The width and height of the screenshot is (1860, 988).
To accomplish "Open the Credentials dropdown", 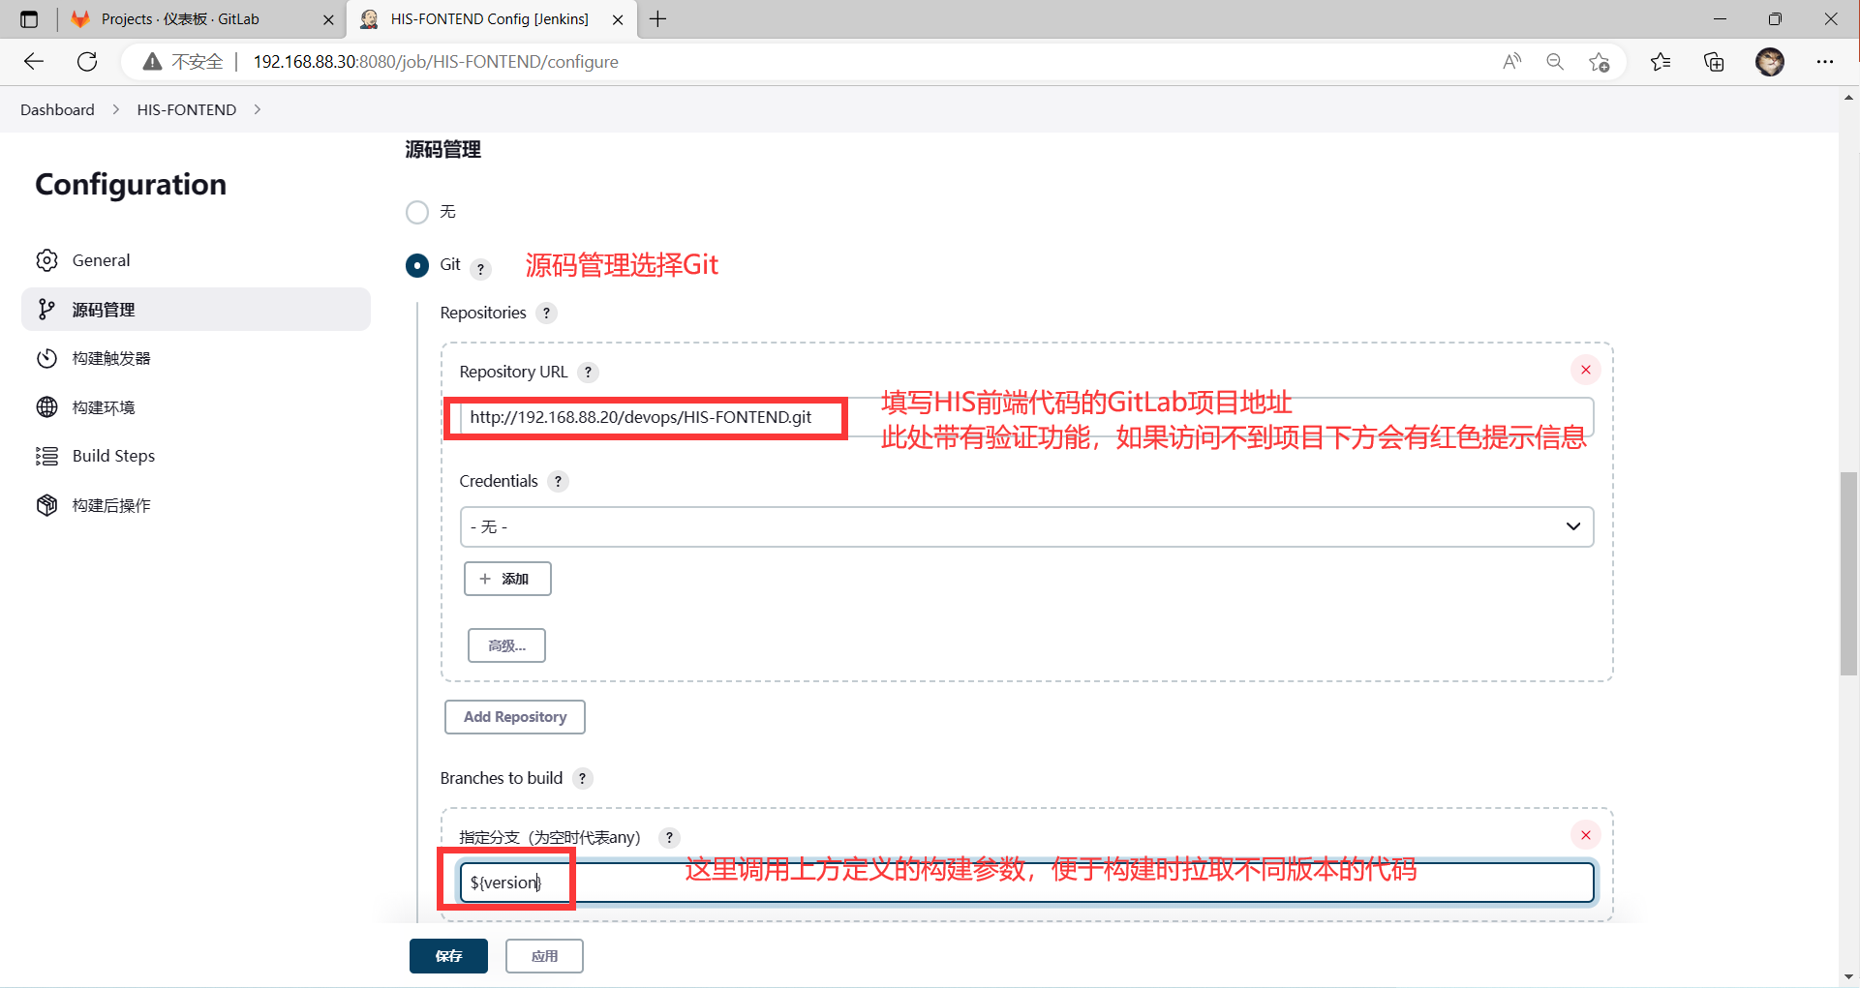I will pyautogui.click(x=1025, y=526).
